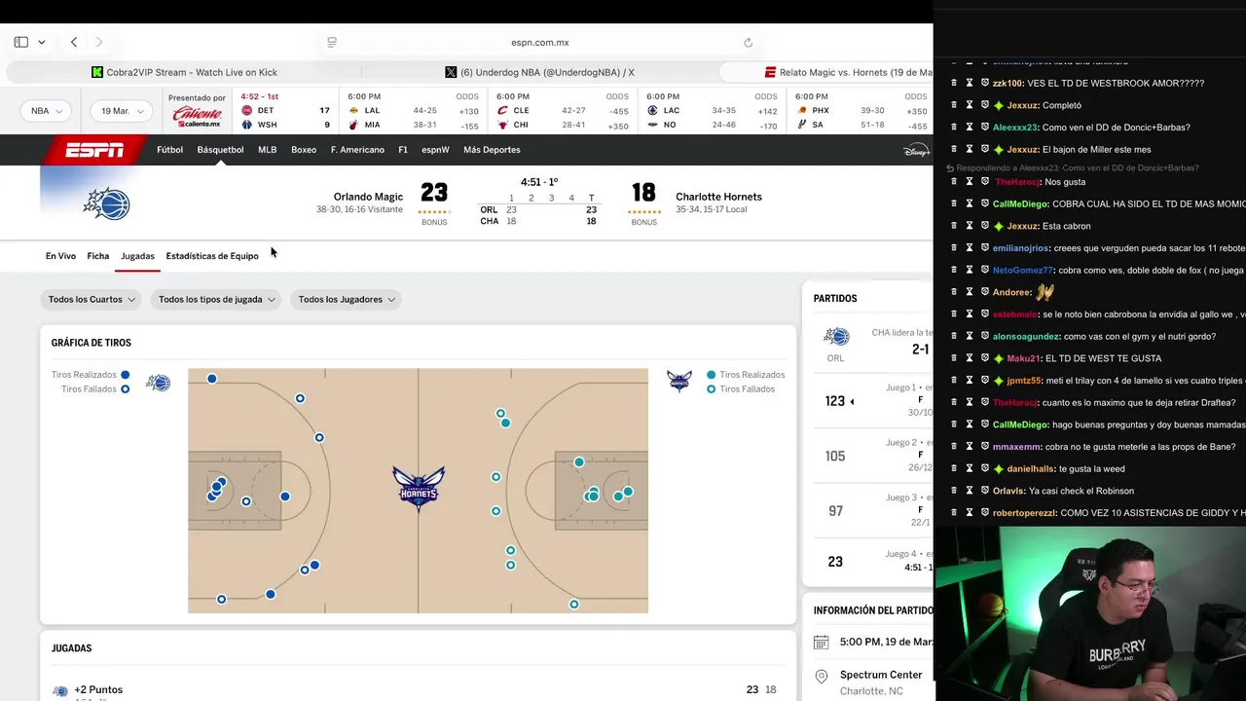Expand the Todos los Cuartos filter
This screenshot has width=1246, height=701.
click(91, 300)
